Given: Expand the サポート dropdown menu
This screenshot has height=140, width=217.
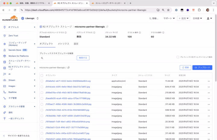Looking at the screenshot, I should pos(169,18).
